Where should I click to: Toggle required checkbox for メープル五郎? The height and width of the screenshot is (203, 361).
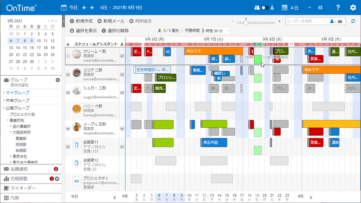(x=122, y=129)
